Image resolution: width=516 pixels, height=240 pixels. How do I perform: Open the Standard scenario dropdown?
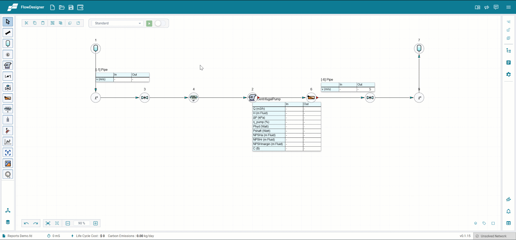pos(117,23)
